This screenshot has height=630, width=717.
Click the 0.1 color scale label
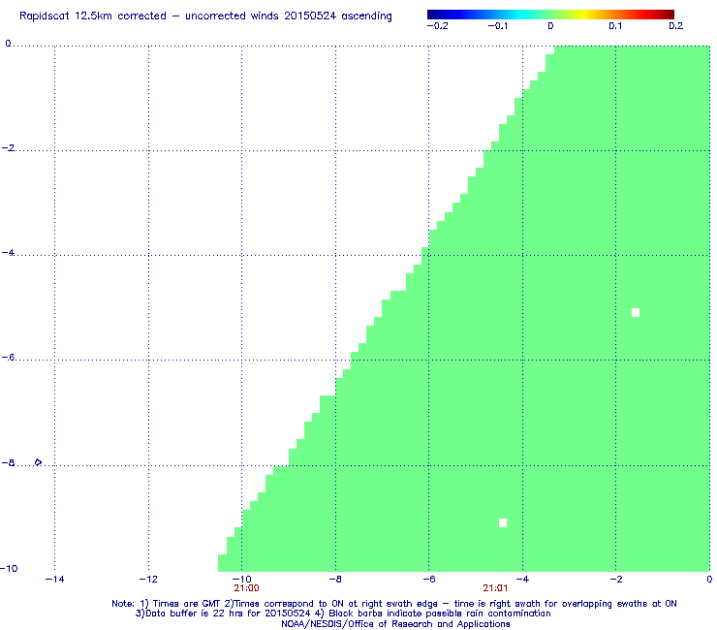click(x=615, y=26)
